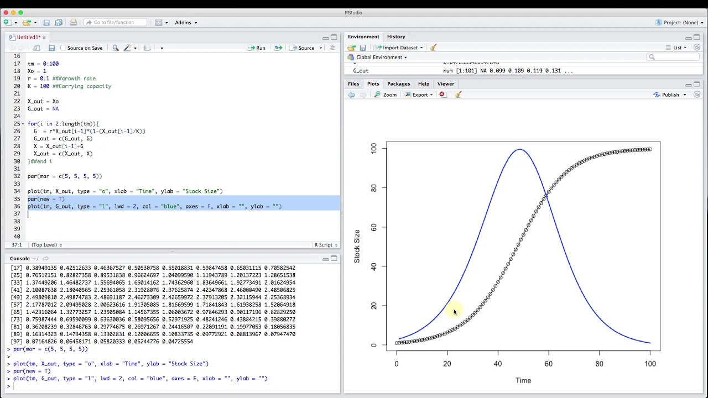
Task: Show editor in new window icon
Action: tap(37, 48)
